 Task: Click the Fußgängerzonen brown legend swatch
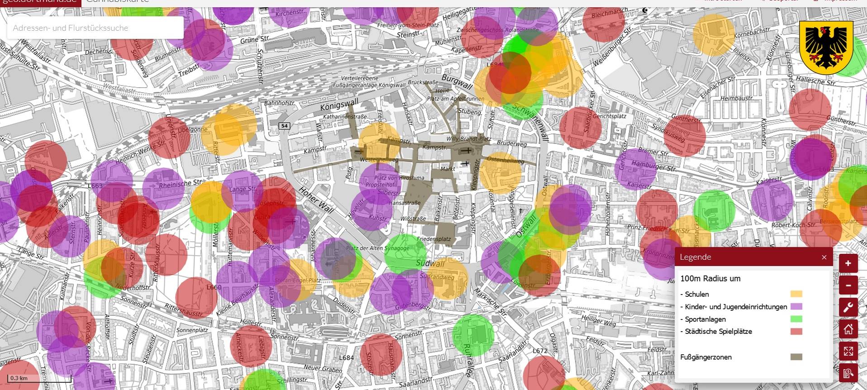click(x=796, y=357)
